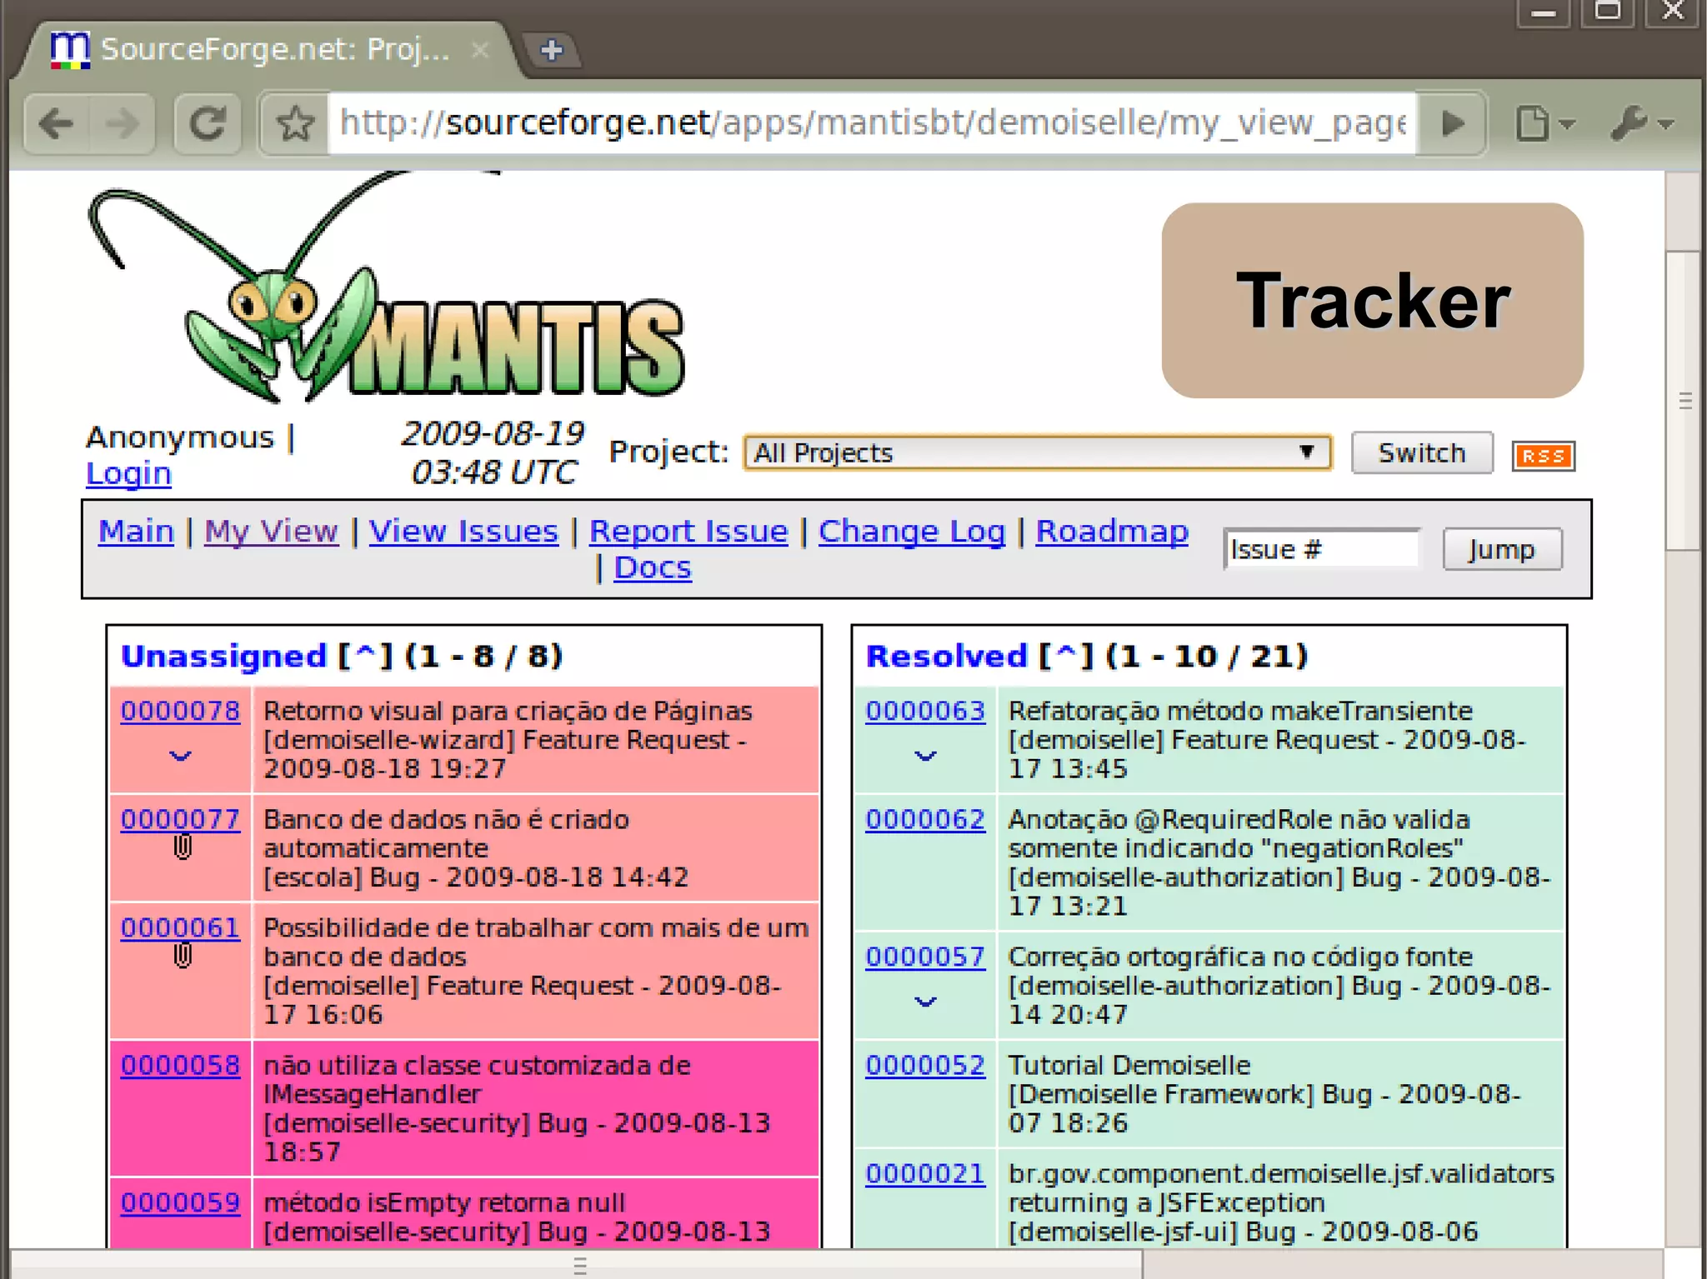The height and width of the screenshot is (1279, 1707).
Task: Close the SourceForge.net tab
Action: (480, 50)
